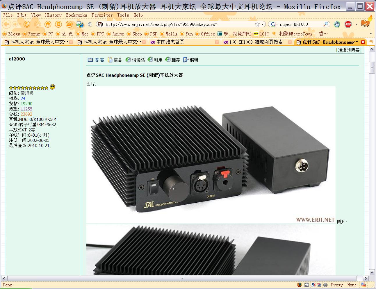Click the Proxy: None status entry
The image size is (376, 289).
344,285
